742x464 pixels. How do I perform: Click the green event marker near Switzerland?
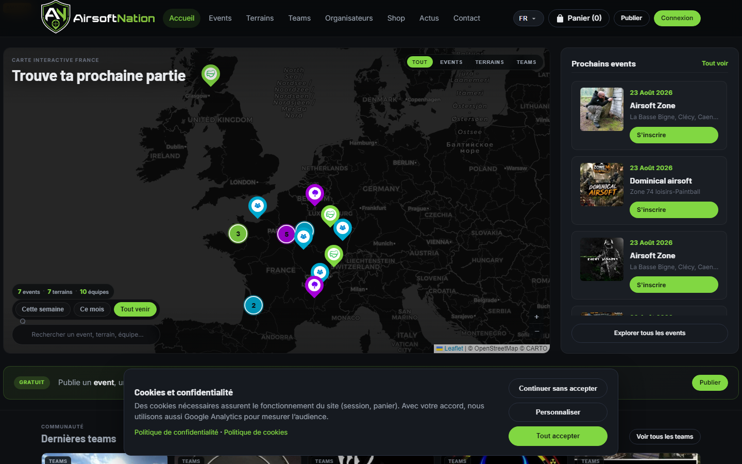tap(334, 256)
